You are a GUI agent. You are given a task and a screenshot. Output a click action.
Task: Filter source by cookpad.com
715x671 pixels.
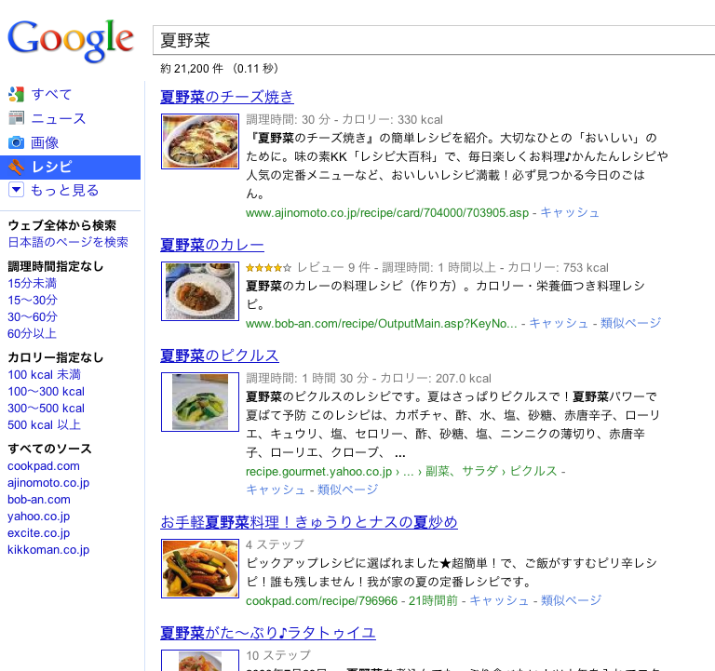click(44, 466)
